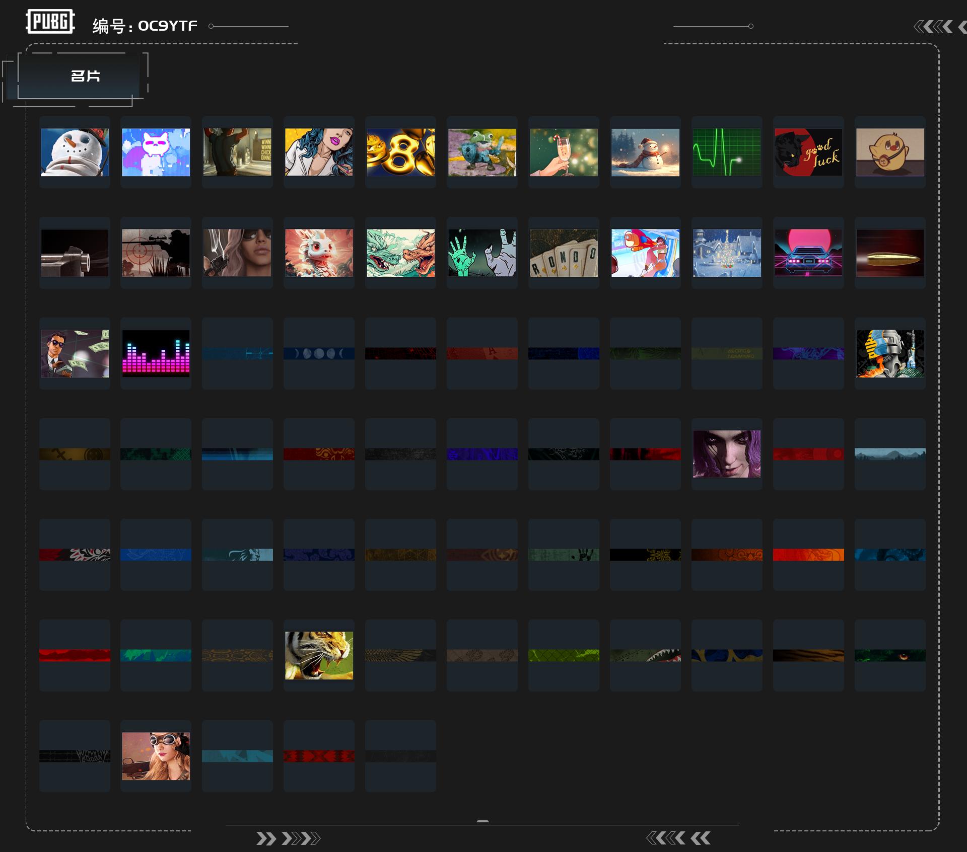Choose the sniper silhouette with crosshair nameplate
Viewport: 967px width, 852px height.
(x=156, y=253)
